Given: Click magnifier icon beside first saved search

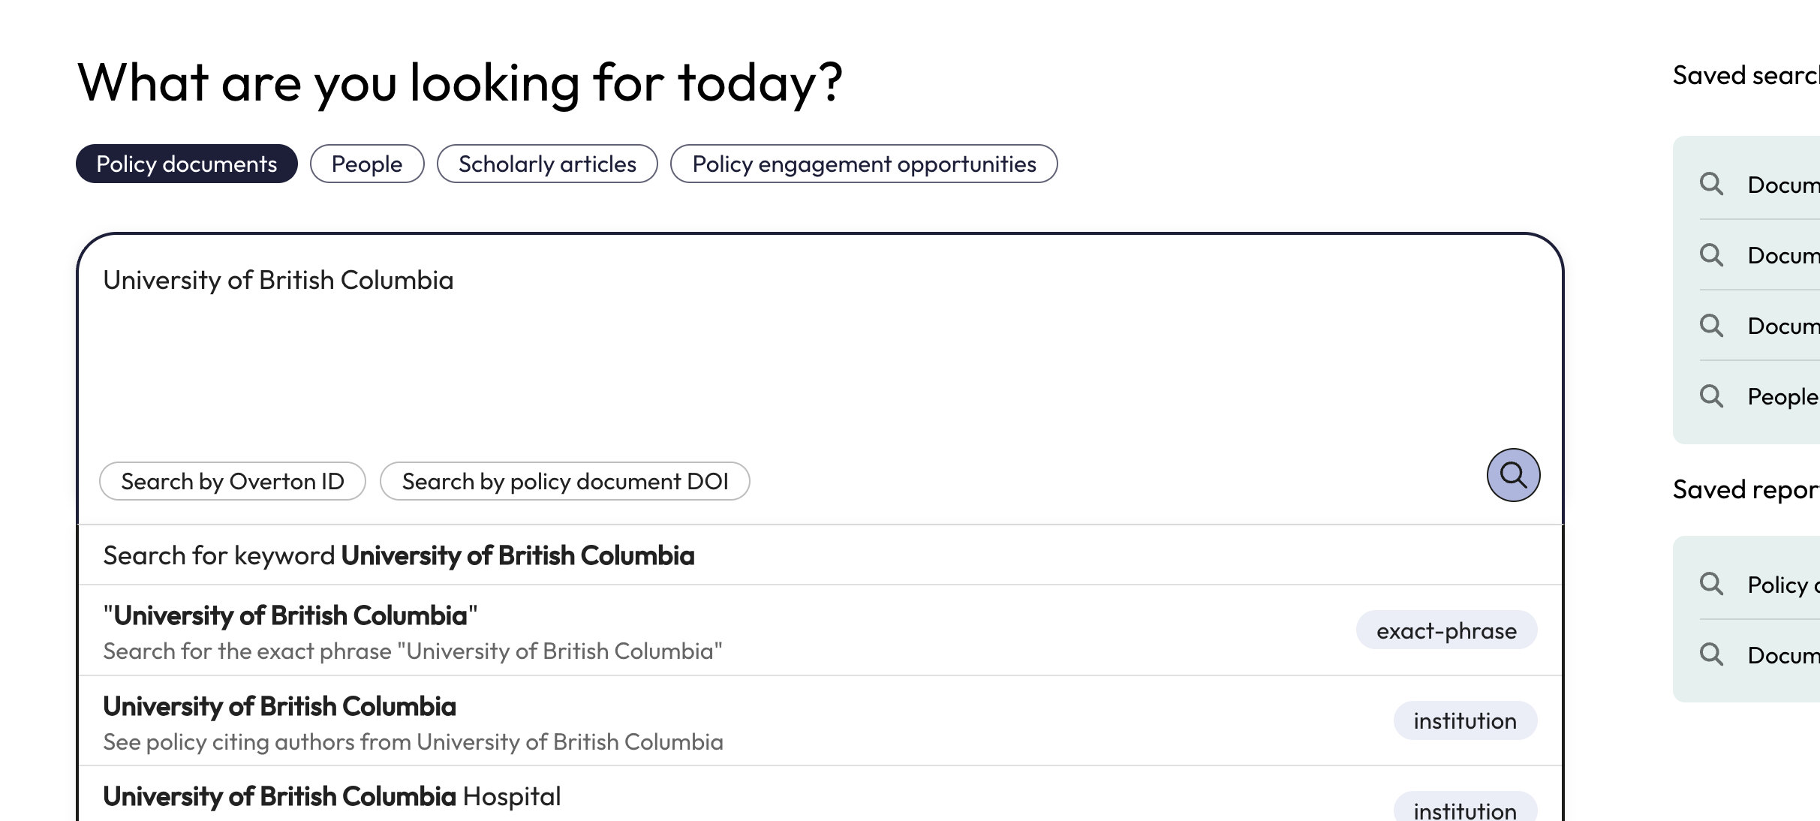Looking at the screenshot, I should click(x=1711, y=184).
